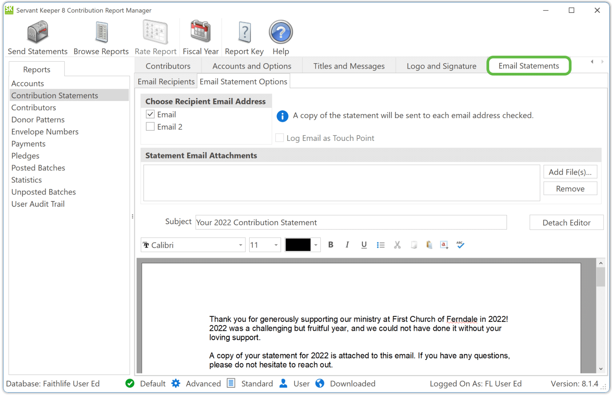Click Add File(s) for attachments
The image size is (615, 397).
570,172
